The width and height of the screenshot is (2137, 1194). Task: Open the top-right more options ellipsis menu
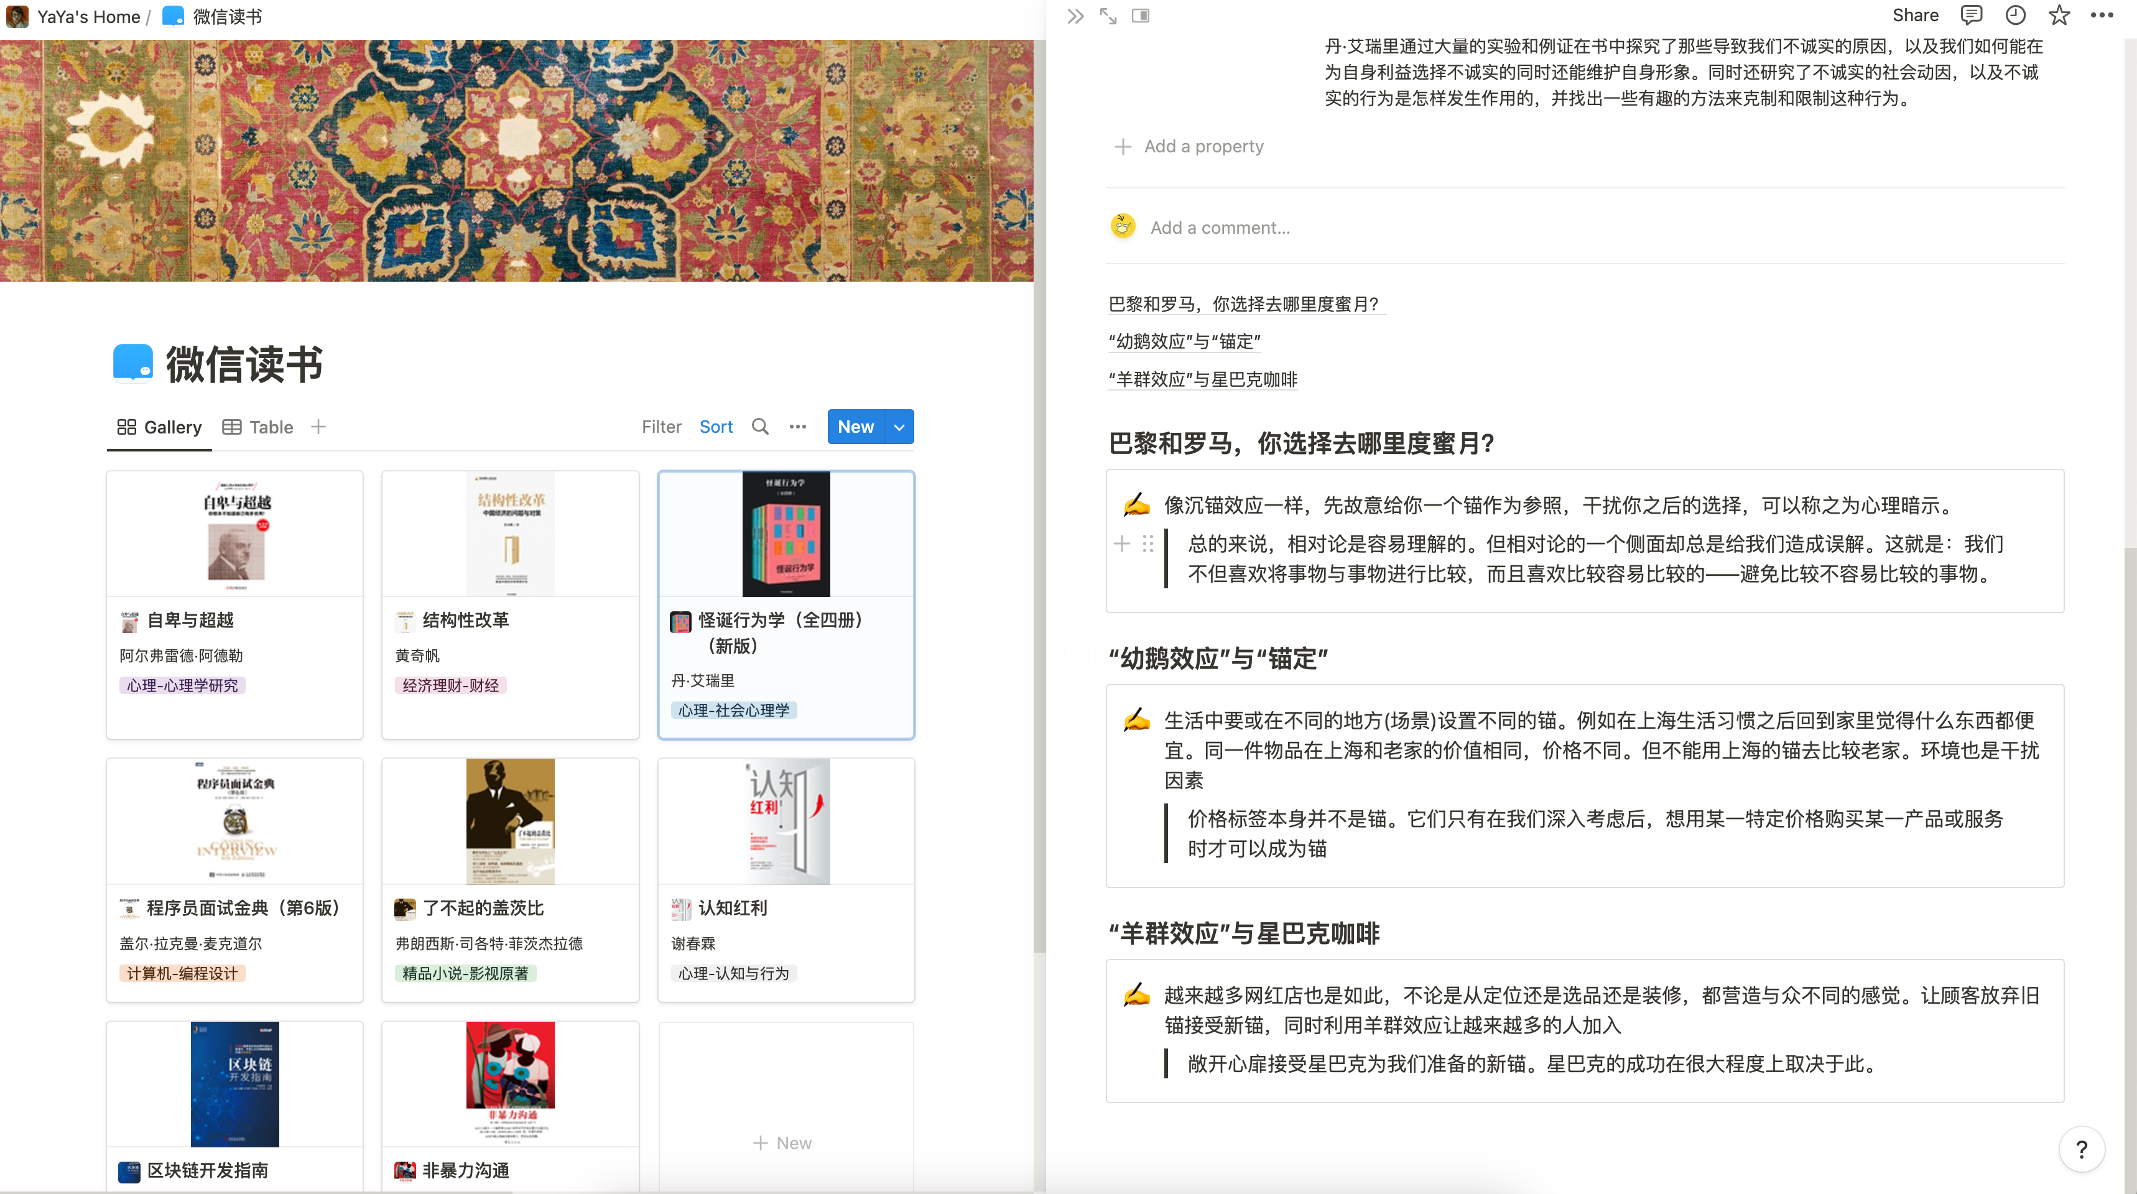[x=2102, y=15]
